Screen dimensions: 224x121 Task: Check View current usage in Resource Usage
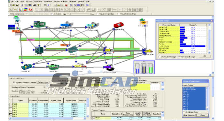click(x=159, y=57)
